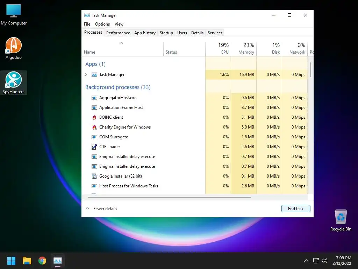Switch to the Users tab
Viewport: 358px width, 269px height.
(182, 33)
